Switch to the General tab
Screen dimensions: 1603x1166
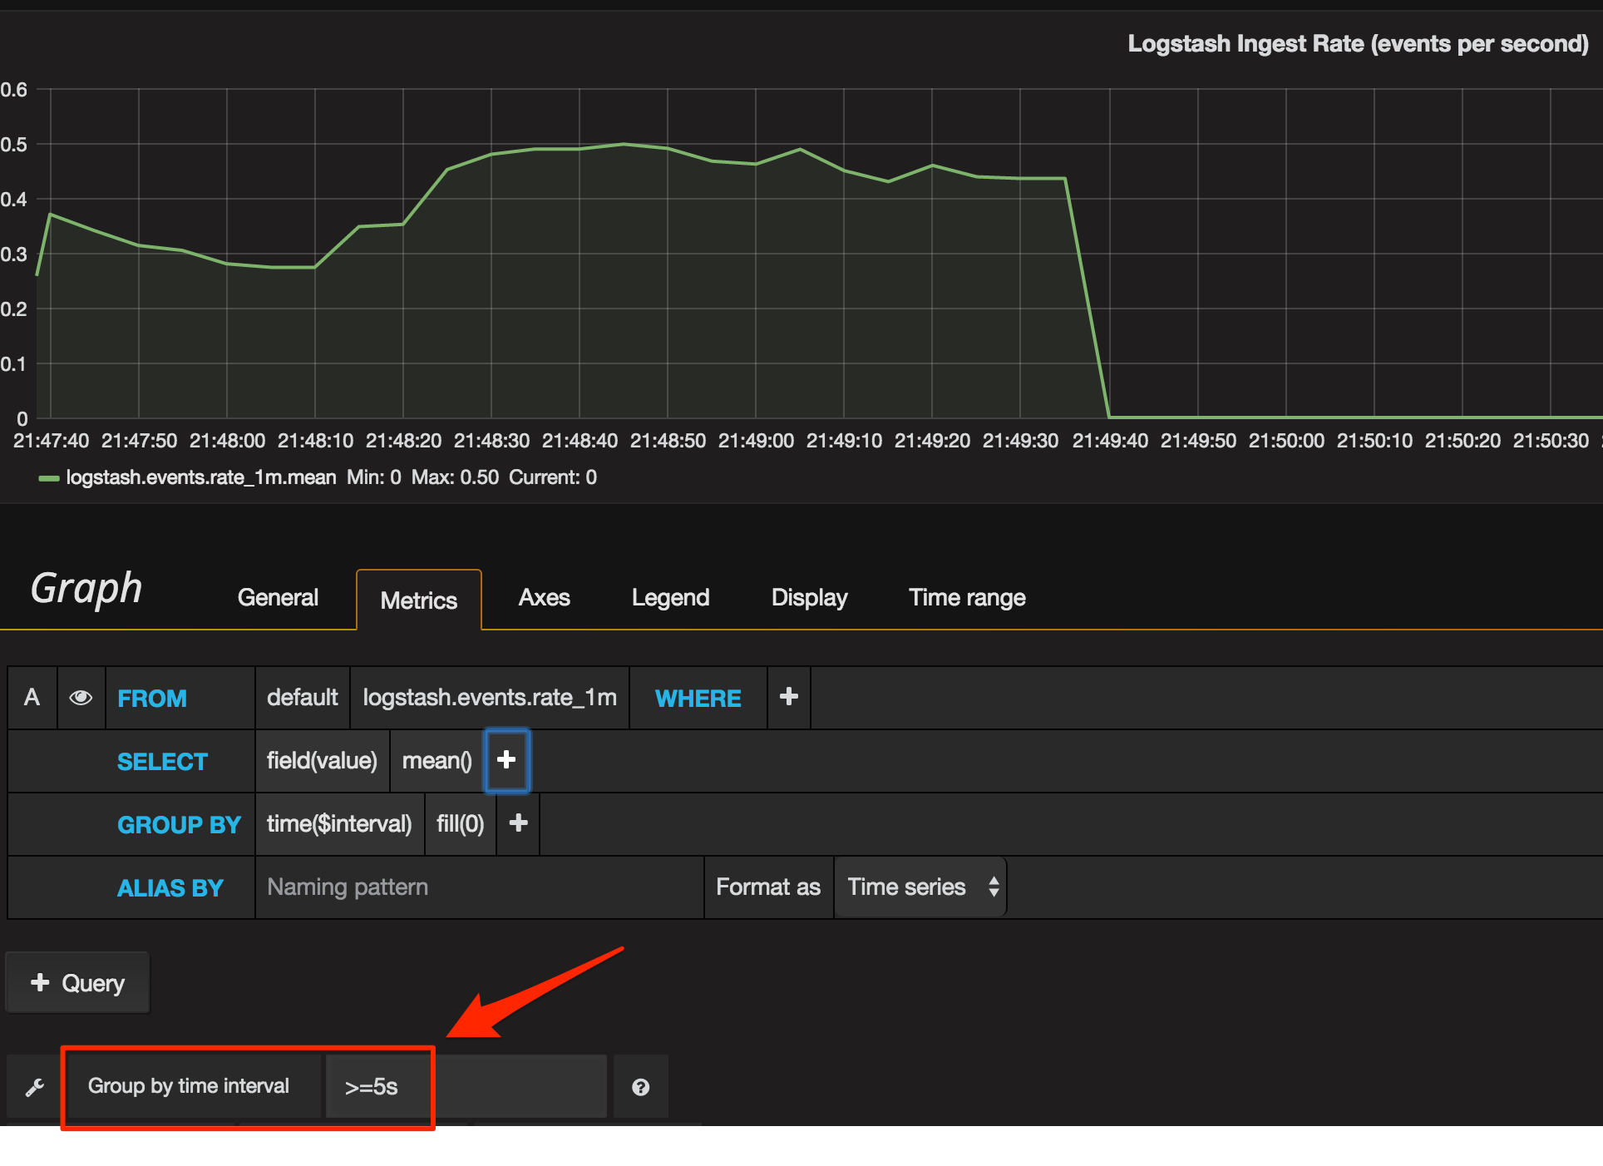(278, 597)
